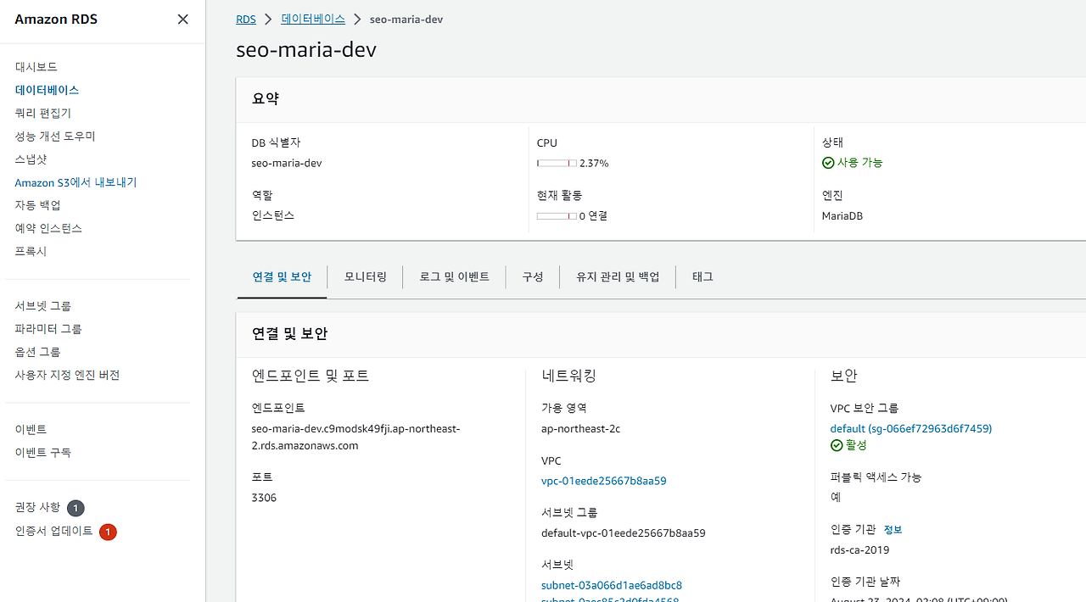
Task: Open the 로그 및 이벤트 tab
Action: point(454,276)
